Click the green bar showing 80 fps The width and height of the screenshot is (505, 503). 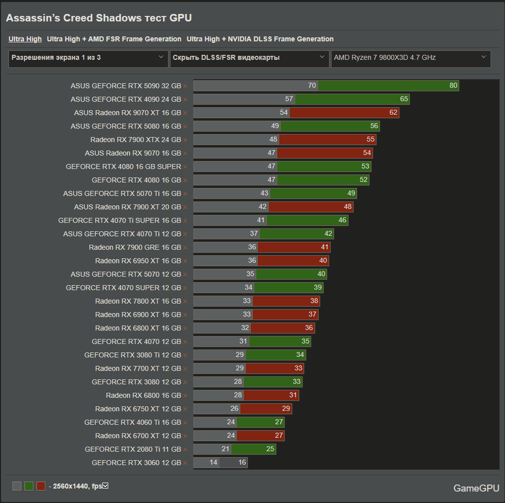(x=388, y=86)
